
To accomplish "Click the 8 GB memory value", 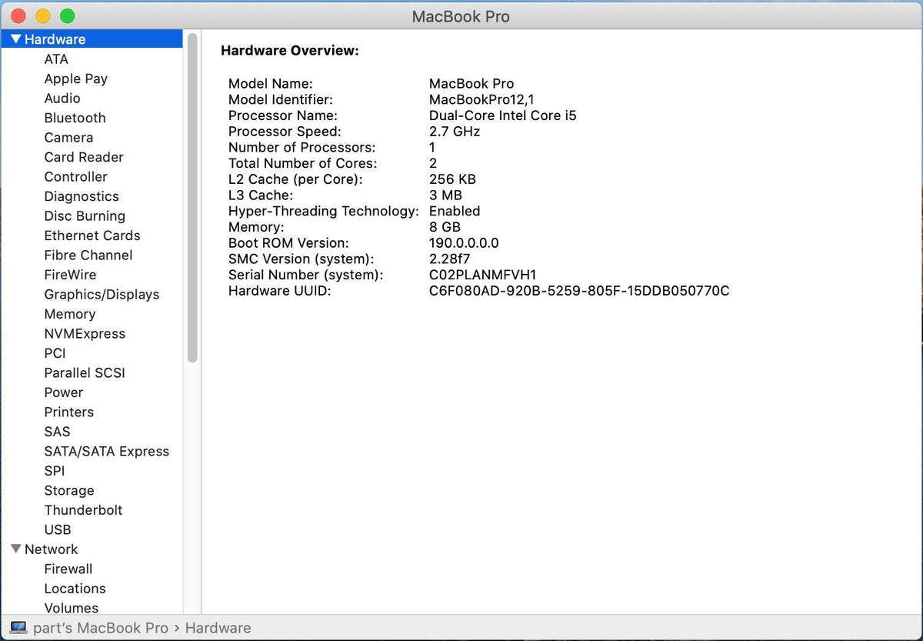I will point(445,227).
